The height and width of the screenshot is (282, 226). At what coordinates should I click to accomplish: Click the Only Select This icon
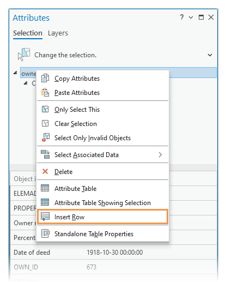[45, 109]
